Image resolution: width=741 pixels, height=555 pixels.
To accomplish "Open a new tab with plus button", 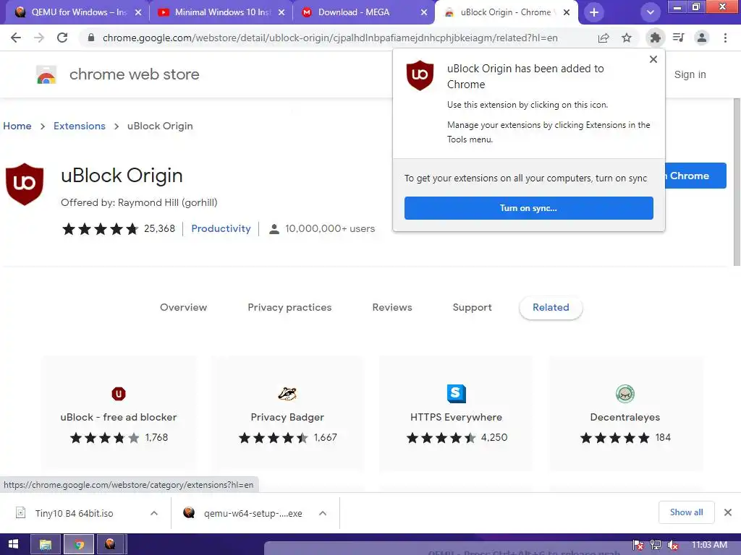I will click(594, 13).
